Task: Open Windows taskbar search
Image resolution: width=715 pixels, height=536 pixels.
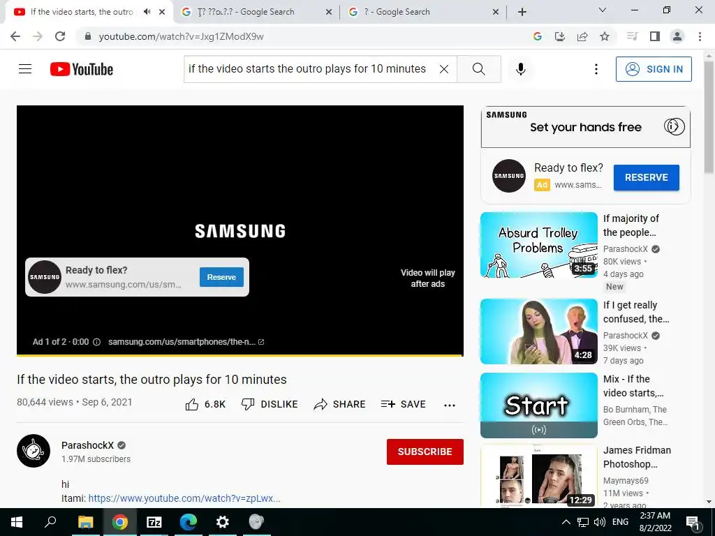Action: click(50, 522)
